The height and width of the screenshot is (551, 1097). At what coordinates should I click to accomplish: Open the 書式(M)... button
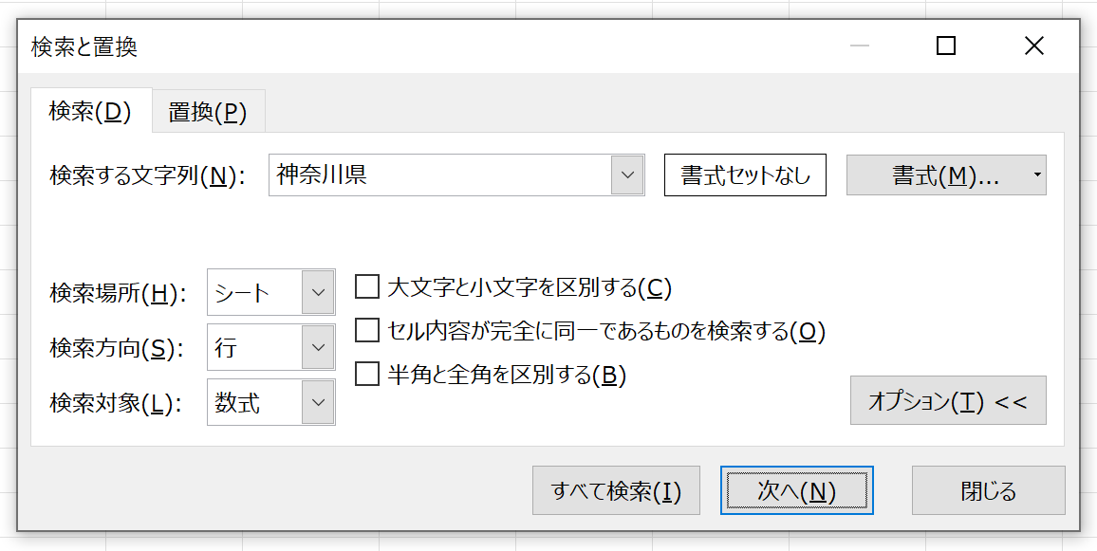[x=938, y=175]
